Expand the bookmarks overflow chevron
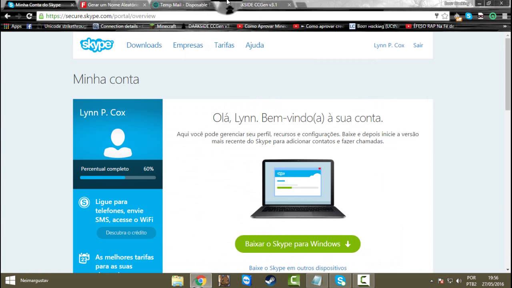Image resolution: width=512 pixels, height=288 pixels. pyautogui.click(x=505, y=26)
